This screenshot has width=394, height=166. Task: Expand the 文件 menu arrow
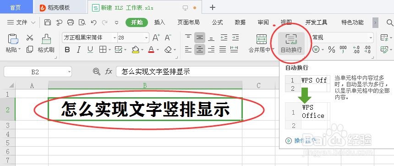point(33,22)
